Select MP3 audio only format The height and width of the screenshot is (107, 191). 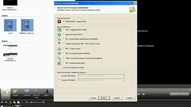coord(64,48)
